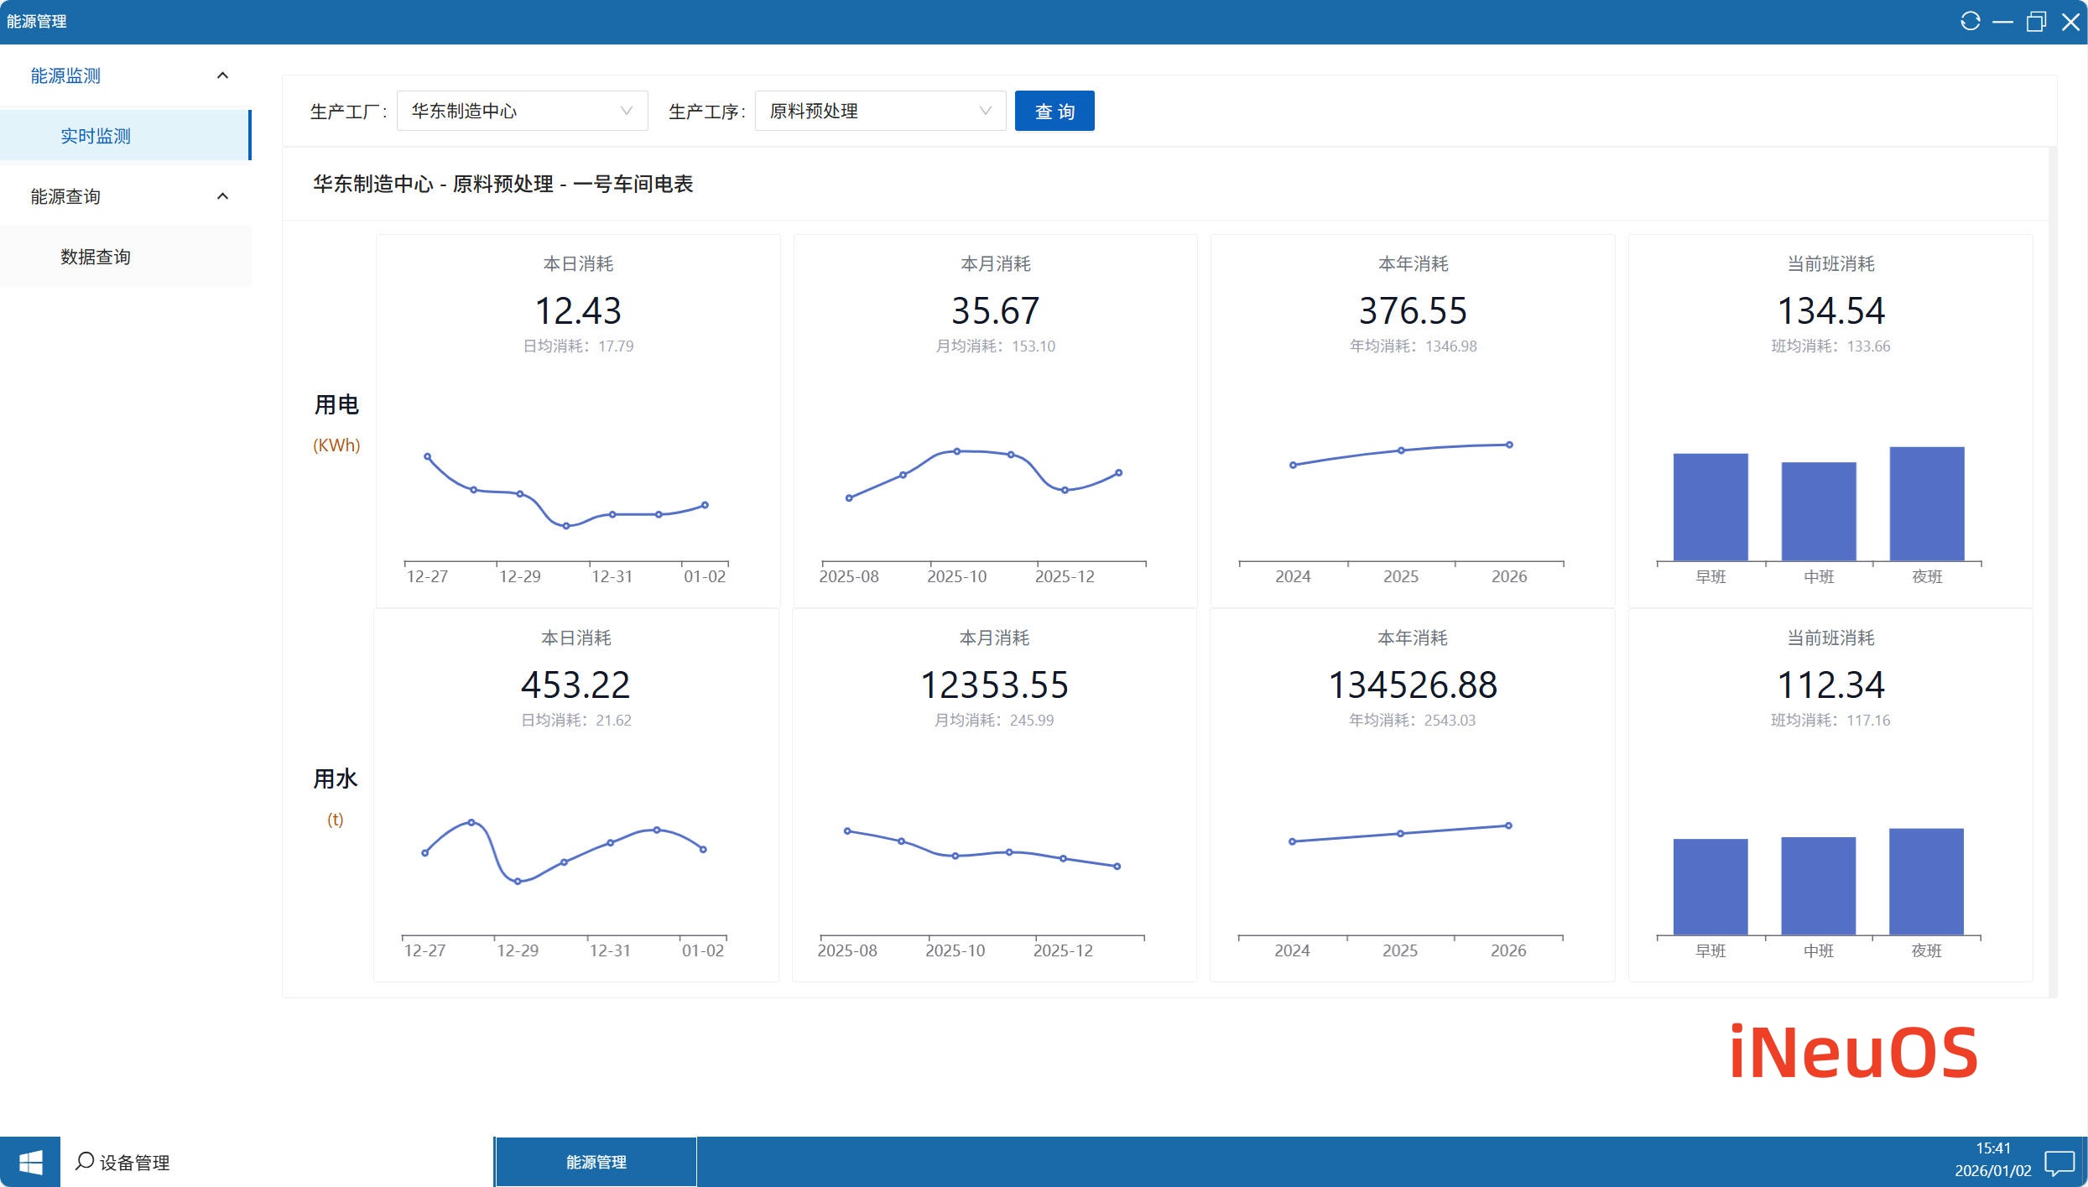The width and height of the screenshot is (2088, 1187).
Task: Click the vertical scrollbar of the monitoring panel
Action: click(2052, 570)
